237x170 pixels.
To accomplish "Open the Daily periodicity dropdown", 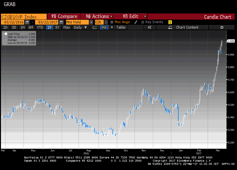I will coord(80,27).
